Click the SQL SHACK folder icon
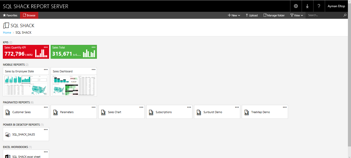 click(x=6, y=25)
